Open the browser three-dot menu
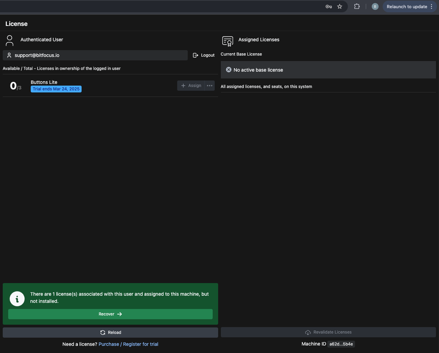 [x=431, y=6]
